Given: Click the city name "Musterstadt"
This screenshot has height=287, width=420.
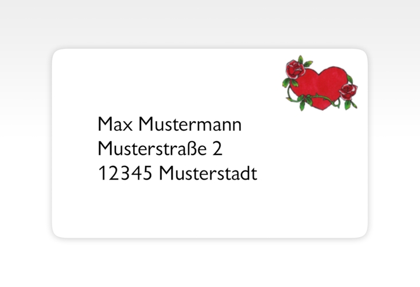Looking at the screenshot, I should pos(208,173).
